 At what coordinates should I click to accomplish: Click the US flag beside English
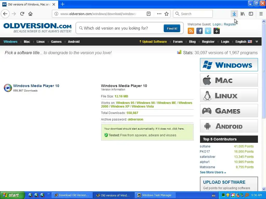250,42
